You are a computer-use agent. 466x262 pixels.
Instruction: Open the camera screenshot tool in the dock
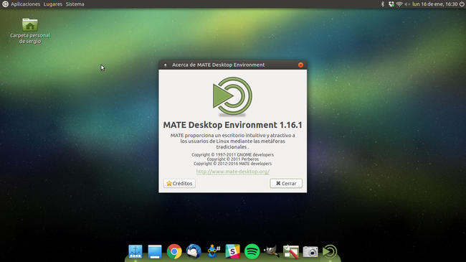click(310, 252)
